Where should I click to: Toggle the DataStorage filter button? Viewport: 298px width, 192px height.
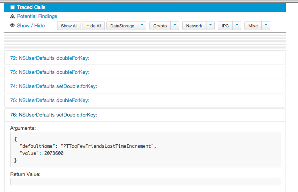tap(122, 26)
